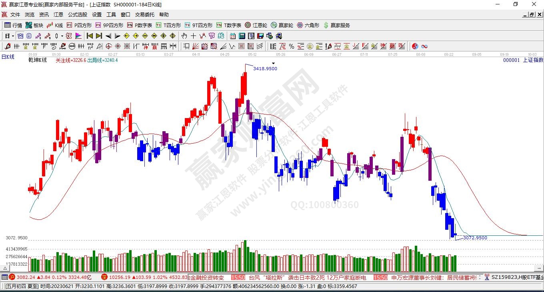
Task: Click the 日K线 period label
Action: (8, 57)
